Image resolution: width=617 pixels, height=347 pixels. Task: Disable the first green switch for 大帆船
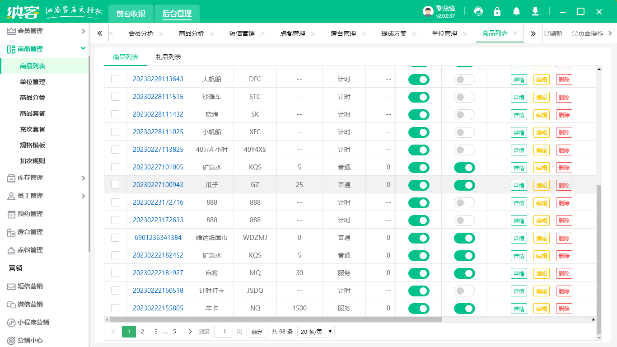point(419,80)
